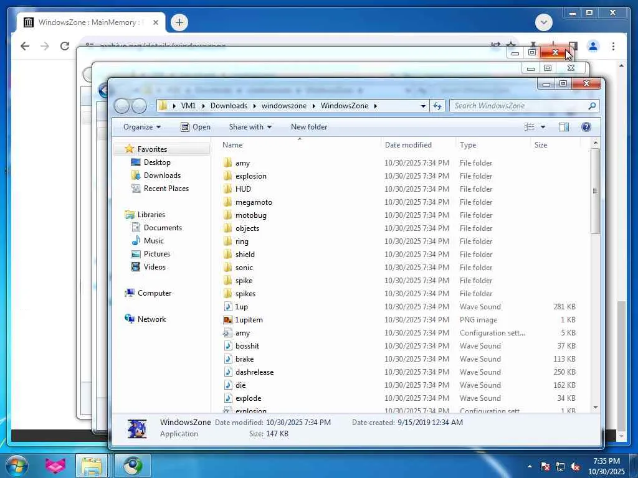
Task: Click the file list scroll down arrow
Action: 595,407
